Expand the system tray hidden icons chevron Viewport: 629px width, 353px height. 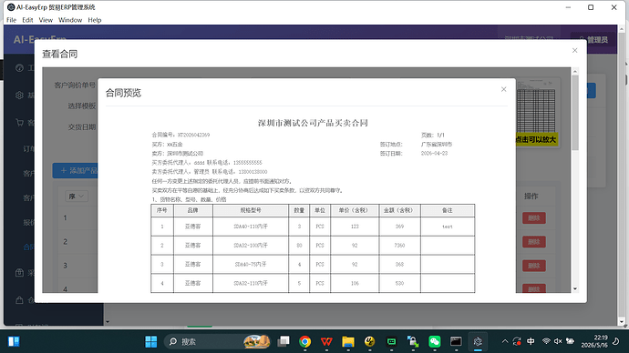point(505,341)
